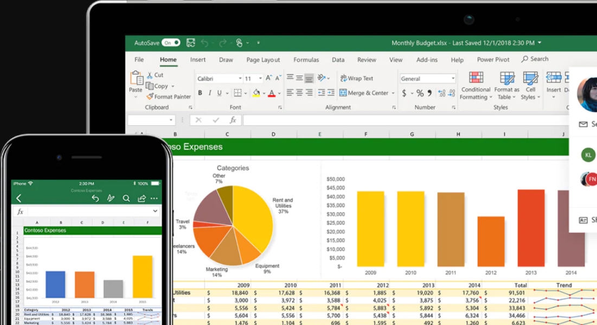The image size is (597, 325).
Task: Toggle AutoSave on or off
Action: point(170,42)
